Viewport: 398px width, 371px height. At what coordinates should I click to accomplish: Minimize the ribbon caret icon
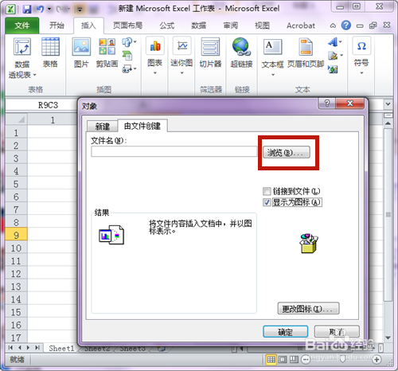pyautogui.click(x=333, y=25)
